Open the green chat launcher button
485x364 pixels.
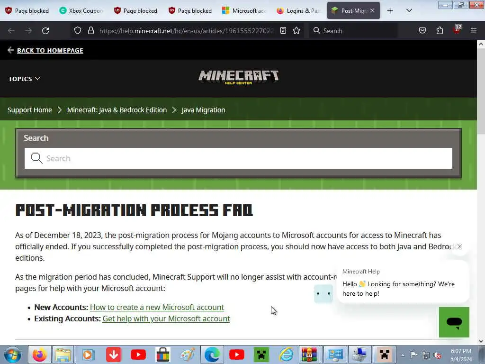pos(454,322)
